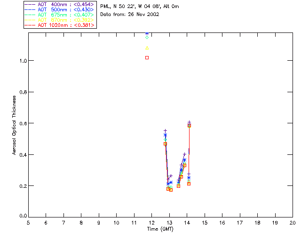Image resolution: width=301 pixels, height=241 pixels.
Task: Click the isolated square marker near 1.02
Action: point(147,57)
